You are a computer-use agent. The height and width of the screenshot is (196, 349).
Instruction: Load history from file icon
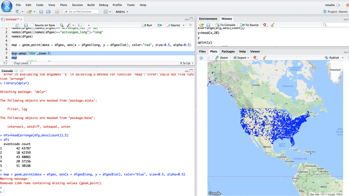pos(201,25)
